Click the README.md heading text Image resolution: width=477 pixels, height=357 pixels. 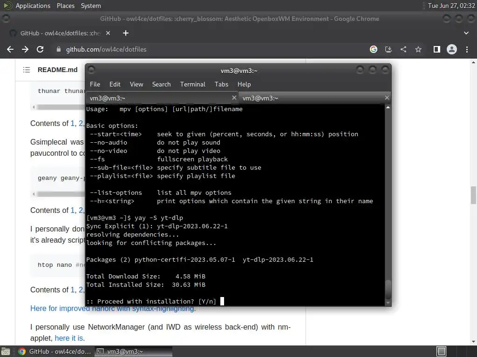pos(57,70)
